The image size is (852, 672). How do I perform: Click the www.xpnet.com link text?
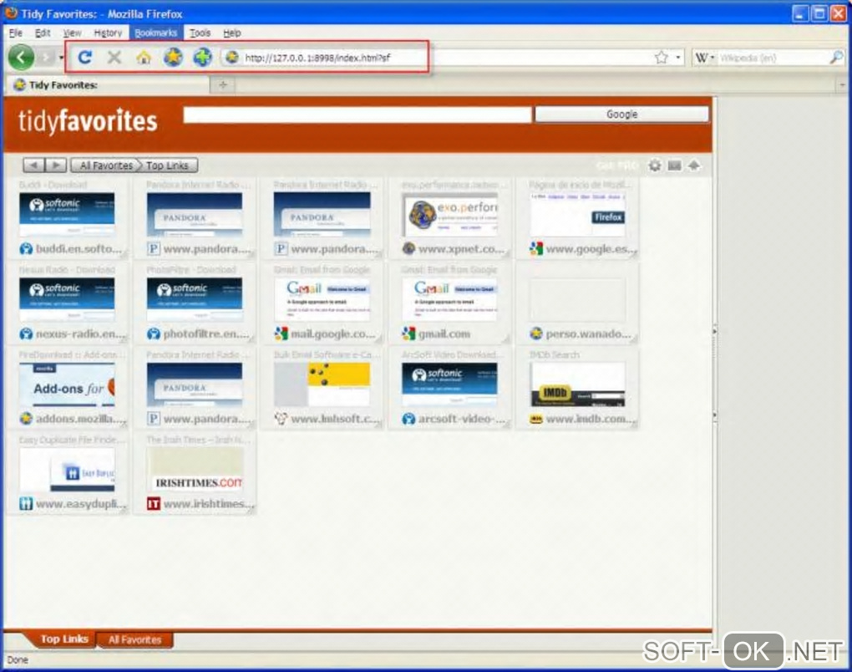(x=461, y=249)
